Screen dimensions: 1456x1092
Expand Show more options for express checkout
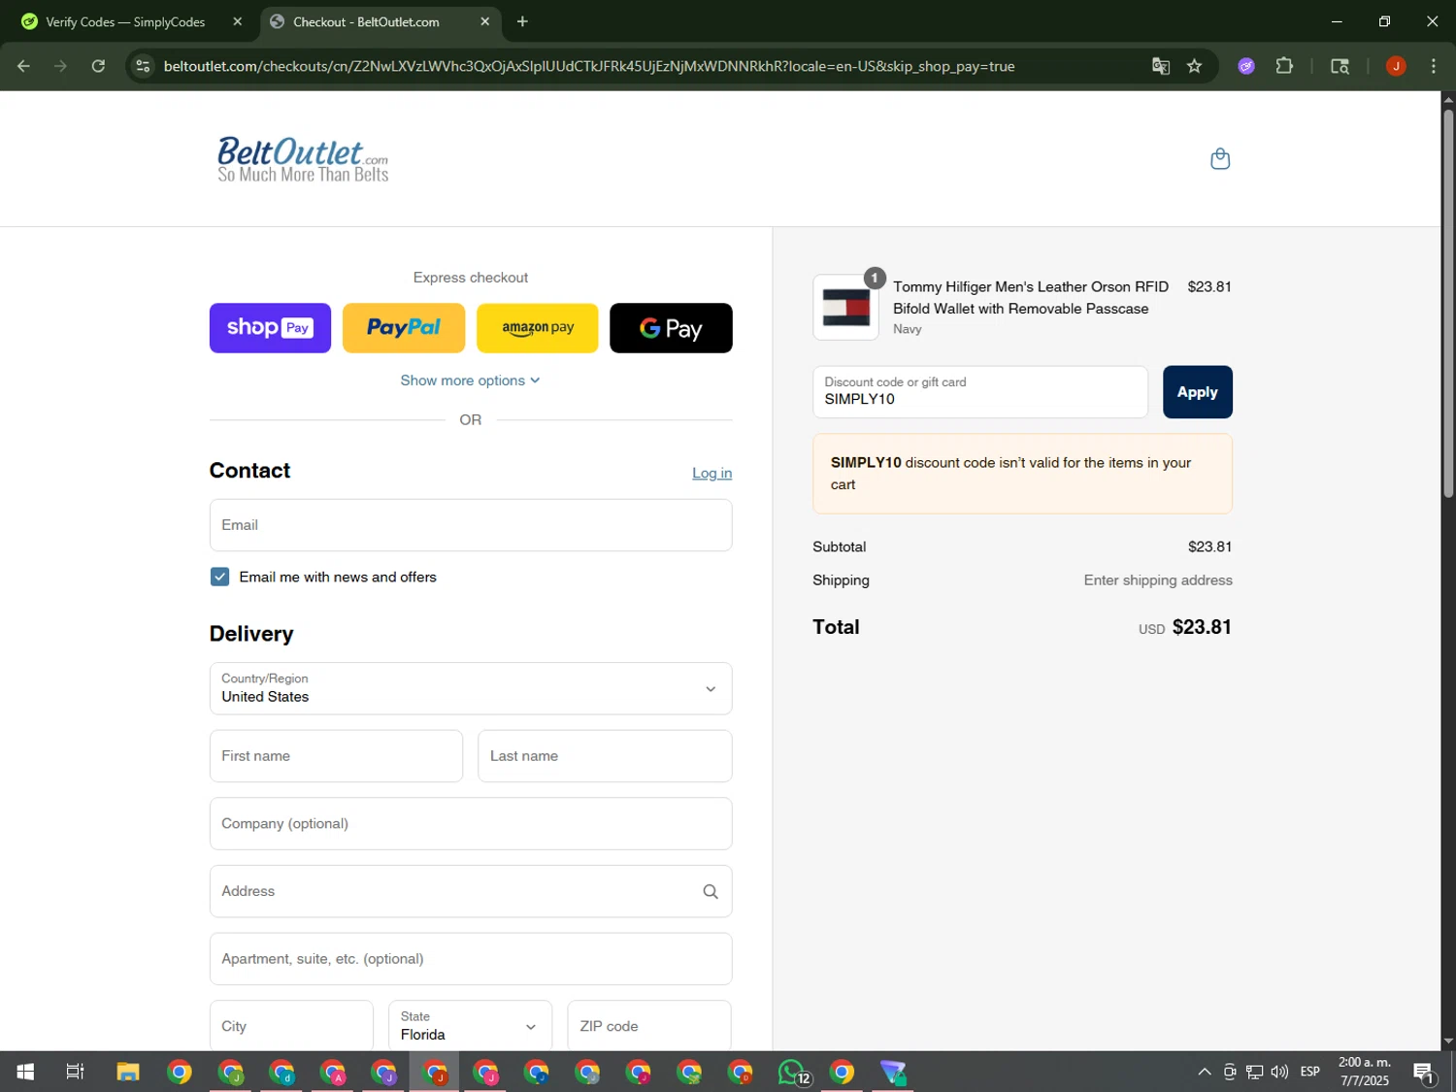click(470, 381)
